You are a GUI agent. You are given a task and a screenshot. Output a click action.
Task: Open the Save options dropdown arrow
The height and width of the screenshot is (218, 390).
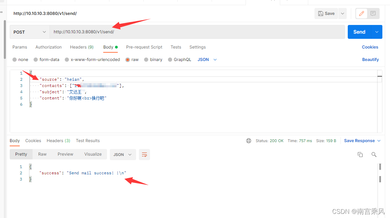[x=343, y=14]
